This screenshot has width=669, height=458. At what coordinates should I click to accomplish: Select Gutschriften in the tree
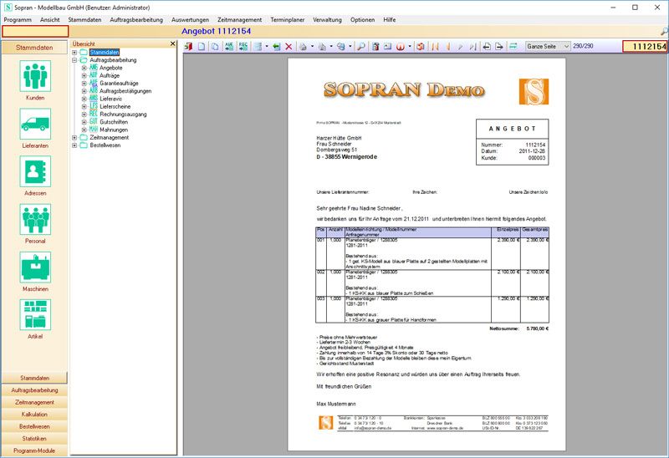(x=114, y=122)
